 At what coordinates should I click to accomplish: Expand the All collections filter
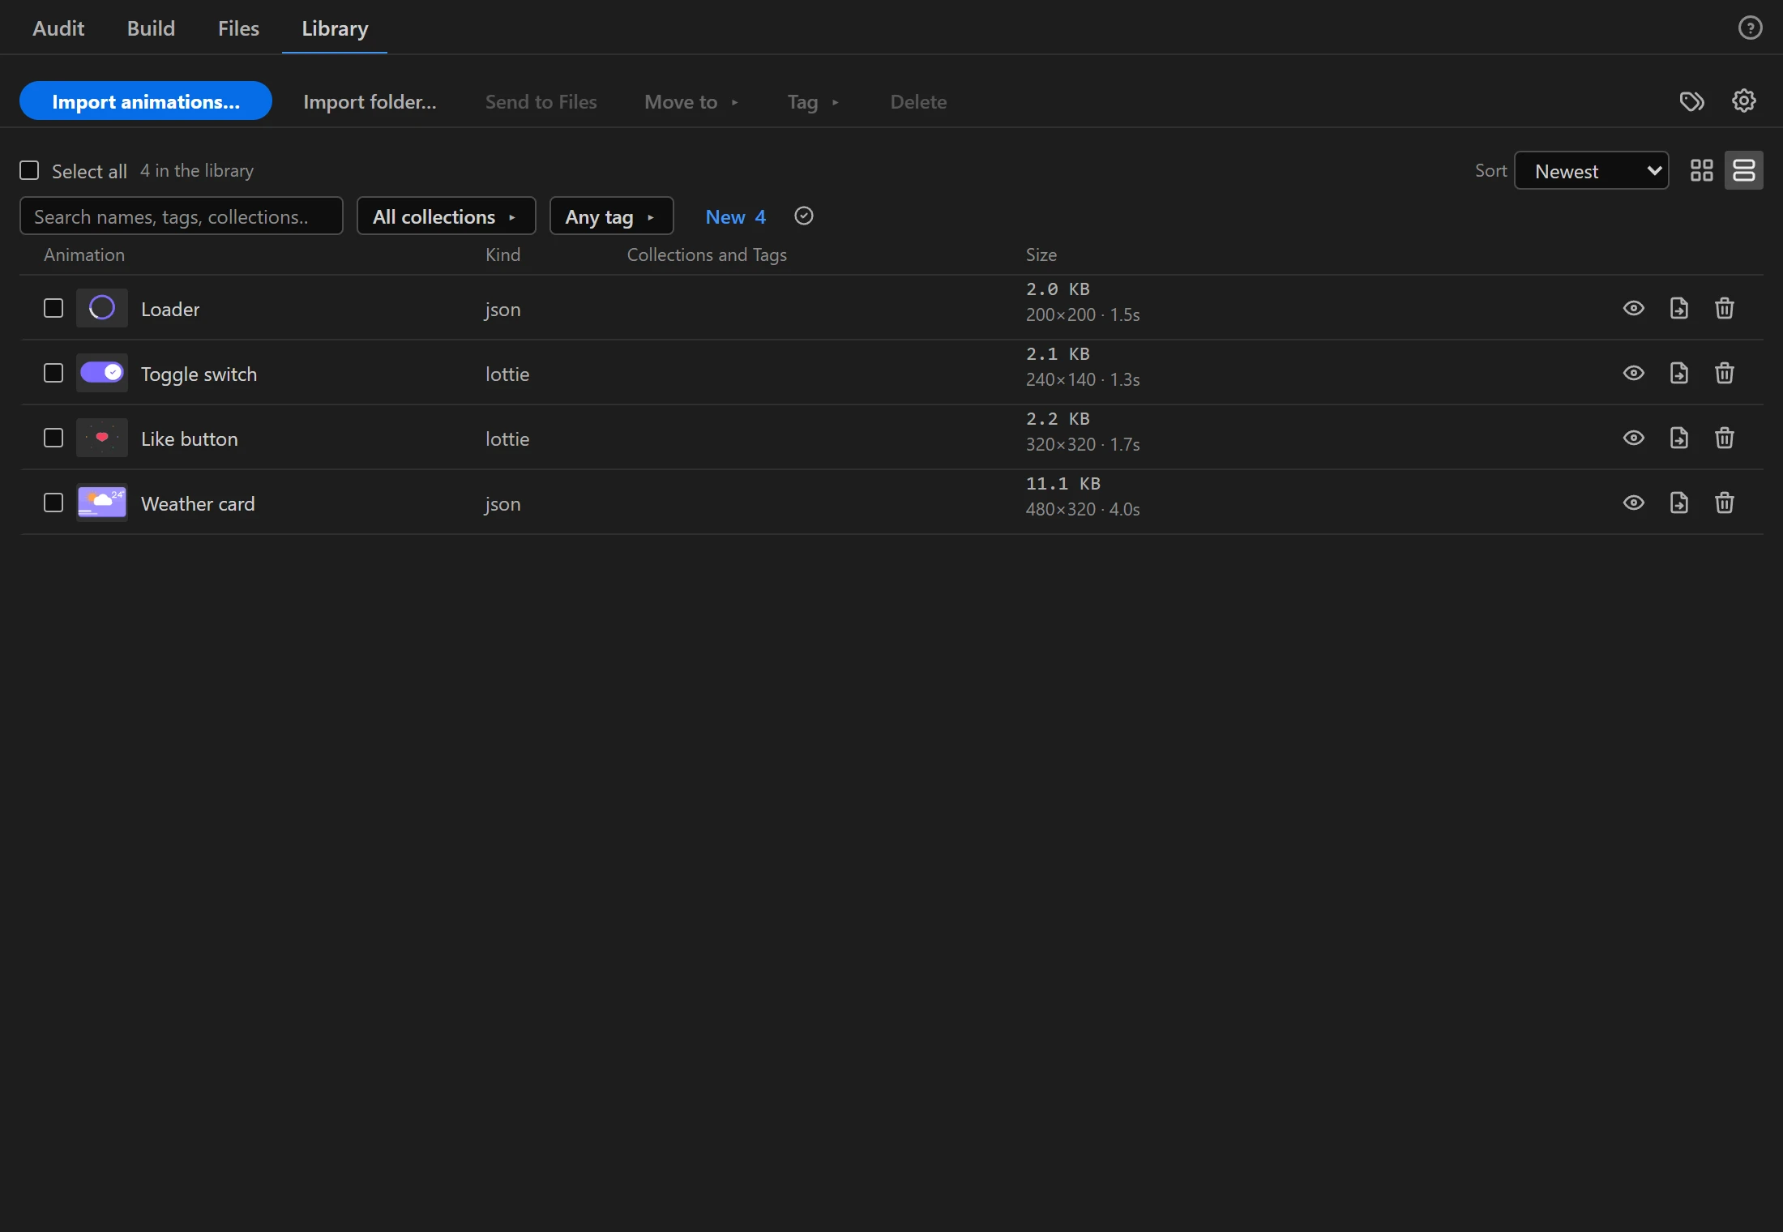click(446, 216)
